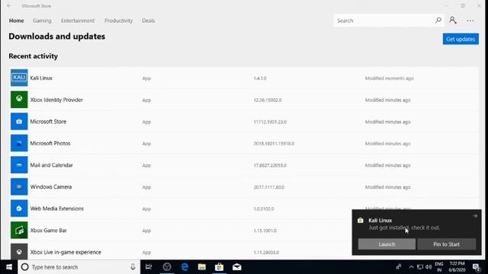Go back with the back arrow

pyautogui.click(x=9, y=5)
